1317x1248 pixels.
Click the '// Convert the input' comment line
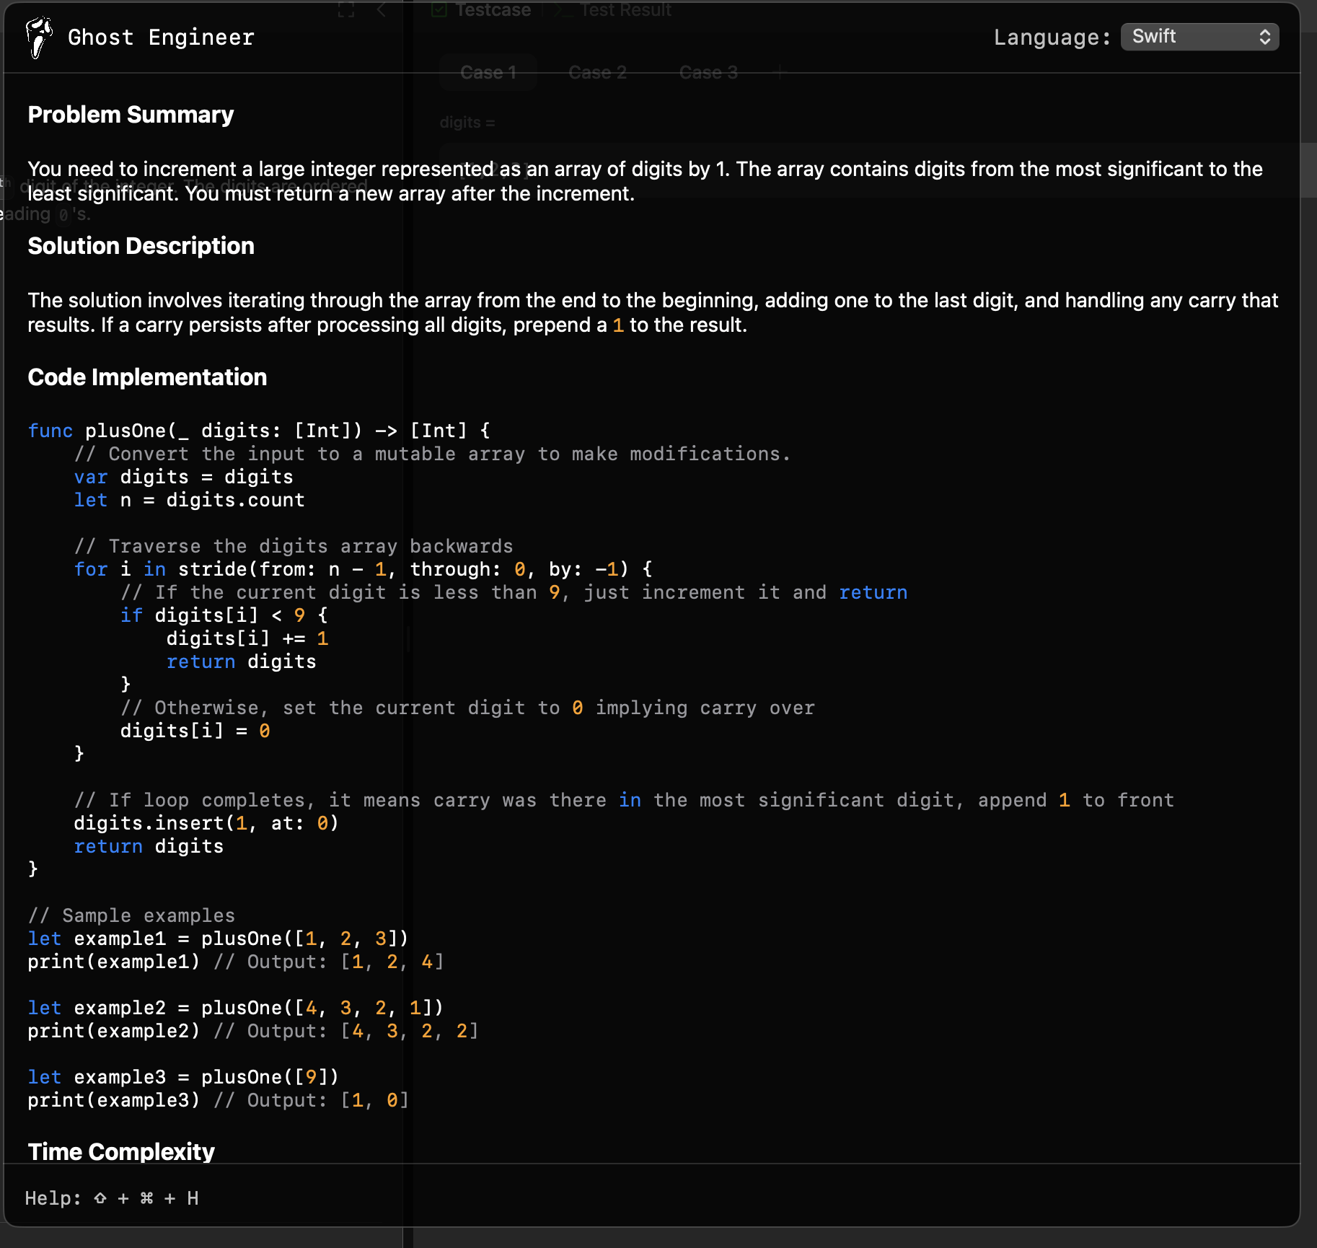coord(433,454)
